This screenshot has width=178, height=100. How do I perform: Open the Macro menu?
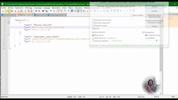click(x=71, y=8)
